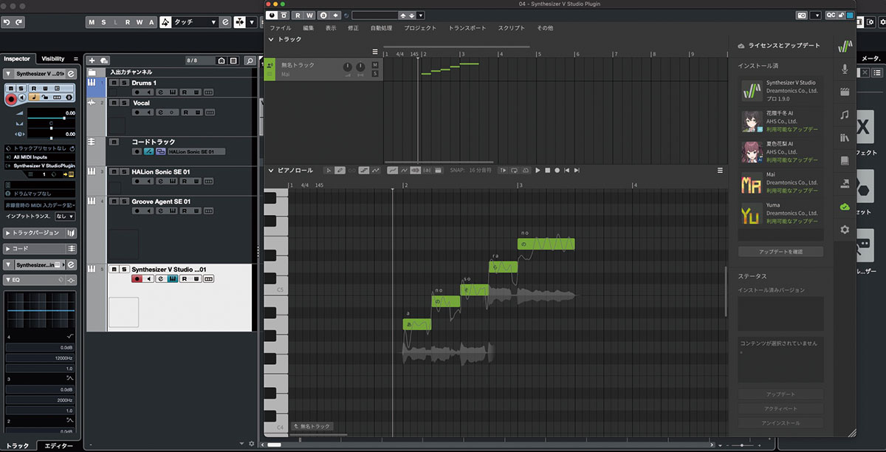Mute the Drums 1 track
This screenshot has width=886, height=452.
coord(113,83)
